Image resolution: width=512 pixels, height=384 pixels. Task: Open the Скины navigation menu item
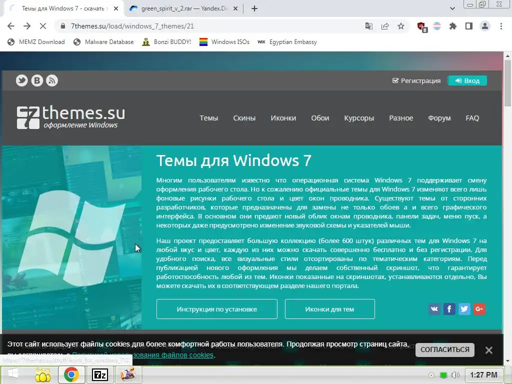[244, 118]
